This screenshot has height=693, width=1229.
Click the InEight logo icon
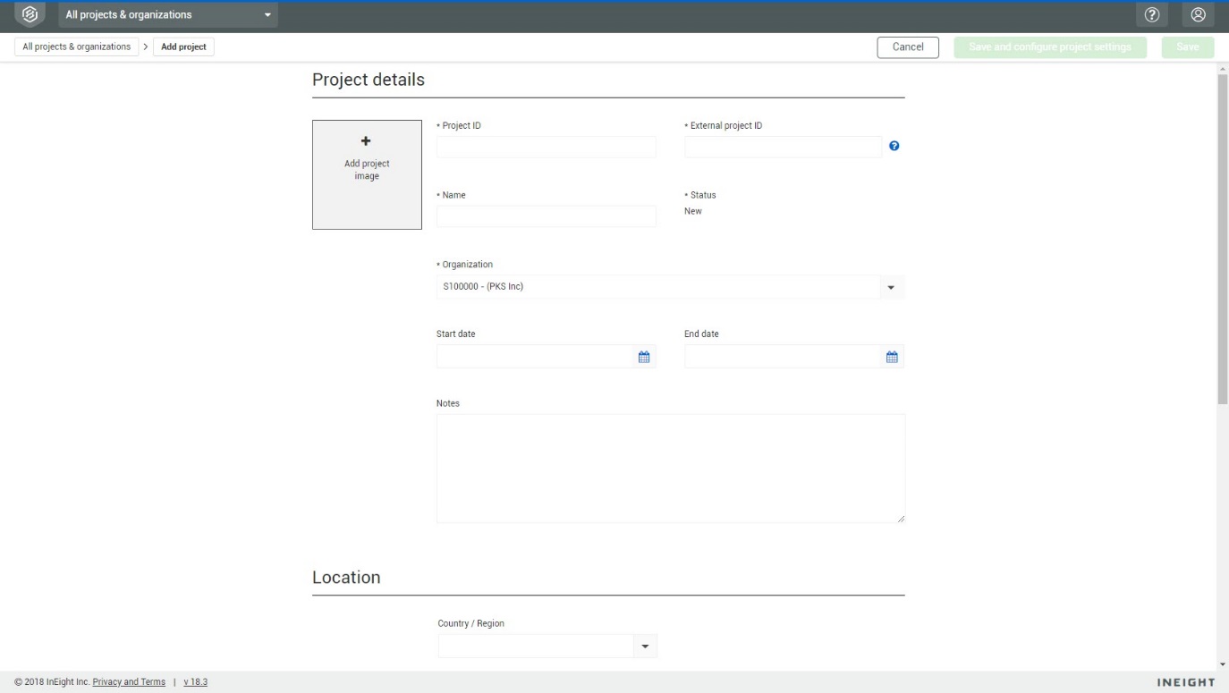pos(28,13)
